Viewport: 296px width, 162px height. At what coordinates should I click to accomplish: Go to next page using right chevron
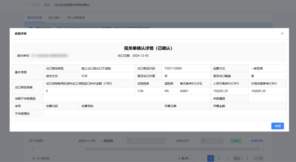(x=227, y=158)
